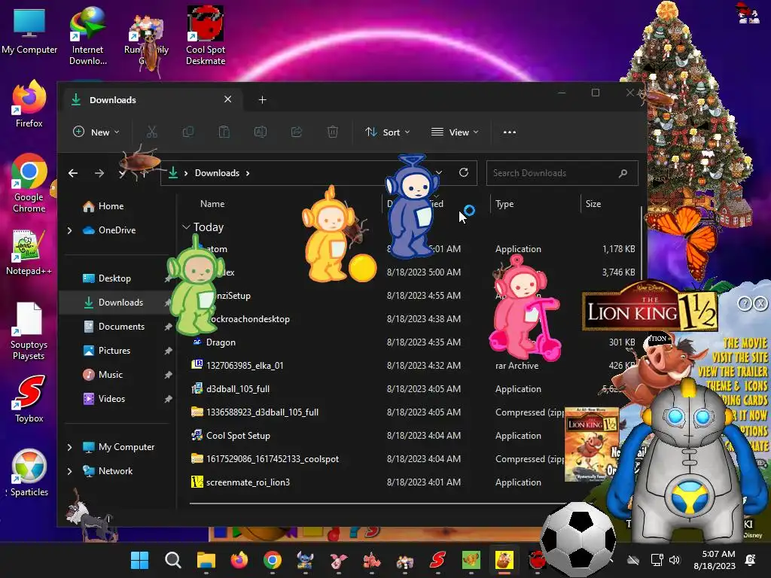Select Documents in the navigation pane
The width and height of the screenshot is (771, 578).
pyautogui.click(x=121, y=327)
